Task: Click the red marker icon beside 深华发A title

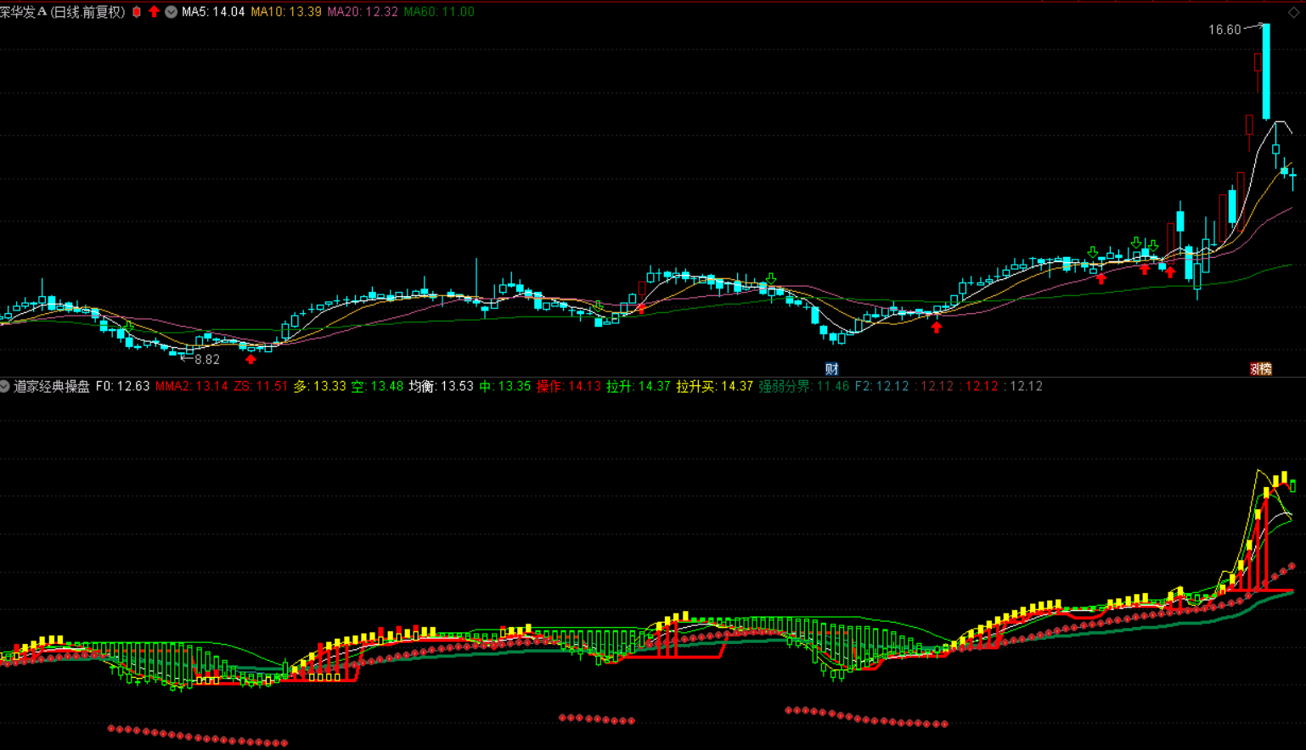Action: tap(137, 12)
